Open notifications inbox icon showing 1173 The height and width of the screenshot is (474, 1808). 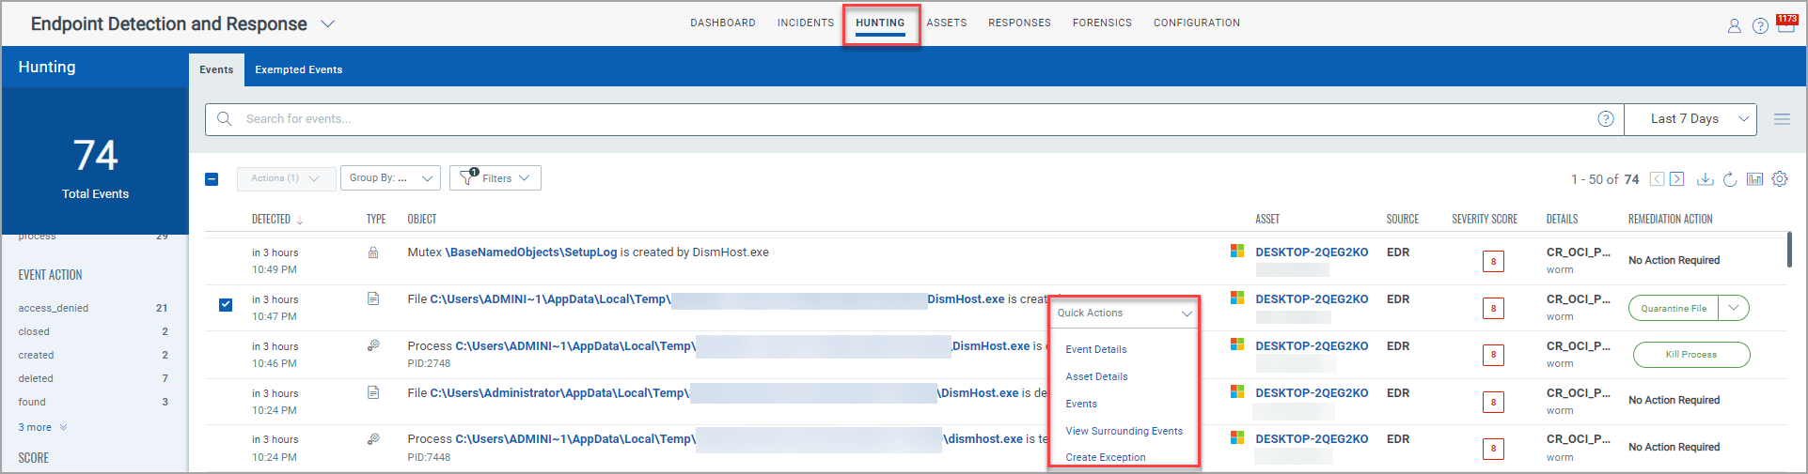click(1786, 23)
